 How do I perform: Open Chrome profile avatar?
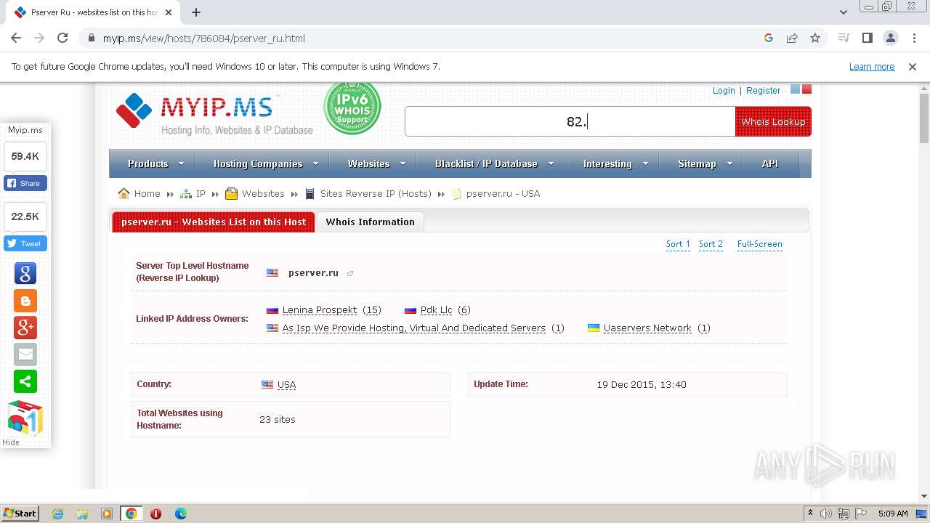[890, 38]
